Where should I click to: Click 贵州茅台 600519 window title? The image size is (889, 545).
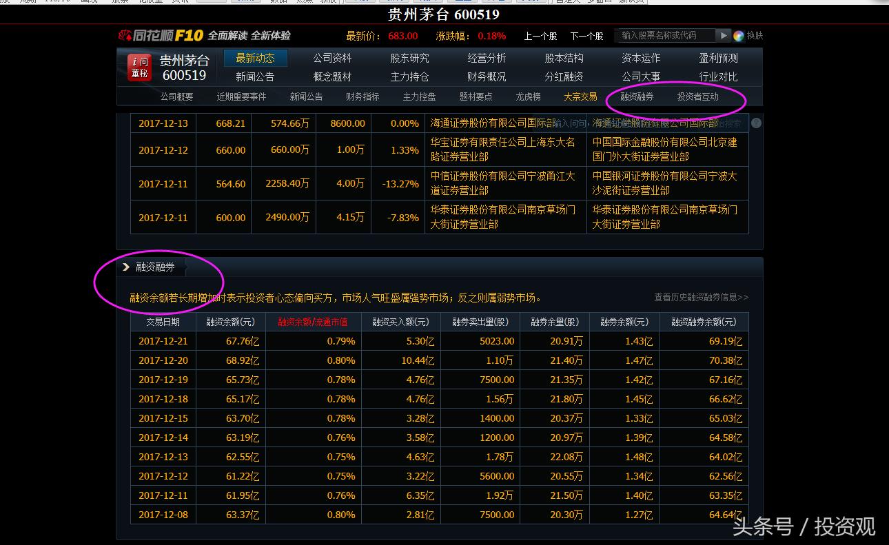click(444, 14)
